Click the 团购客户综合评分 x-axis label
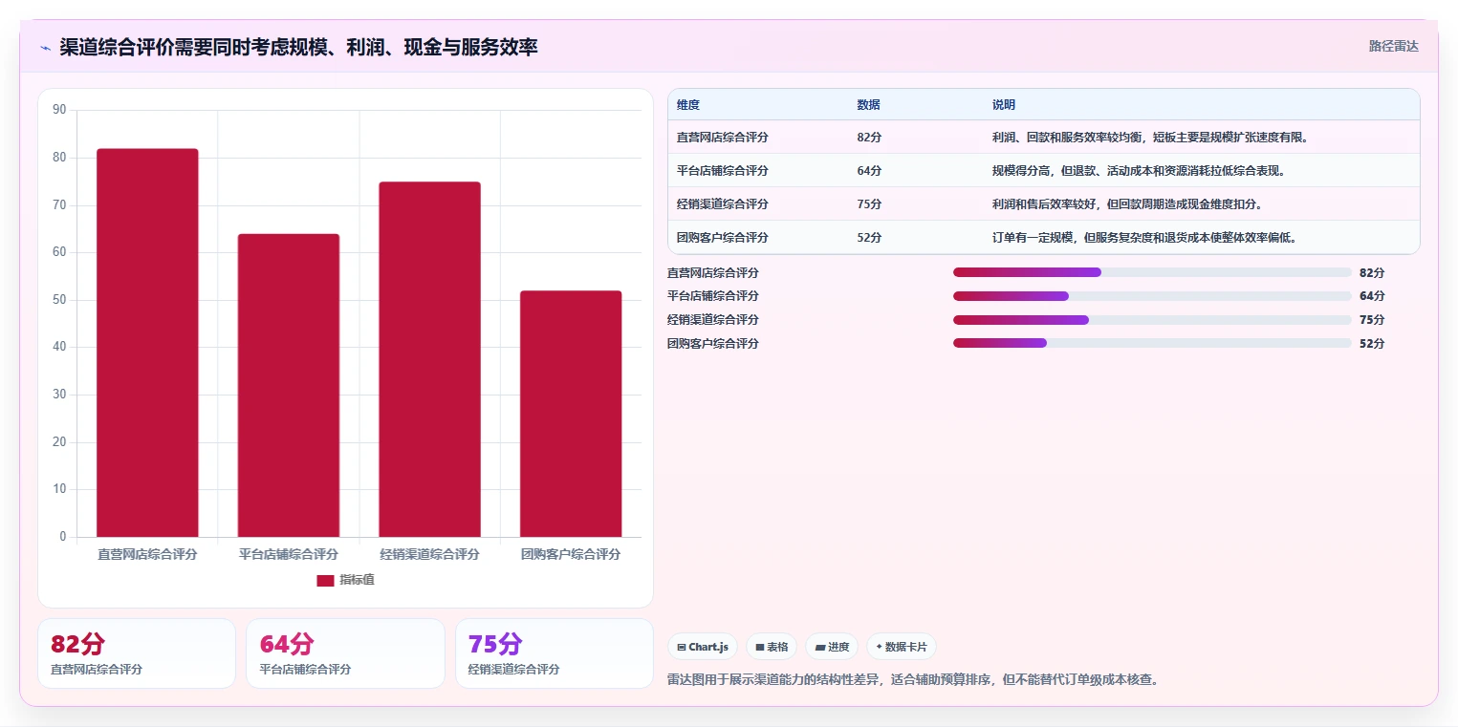The width and height of the screenshot is (1458, 727). (571, 554)
